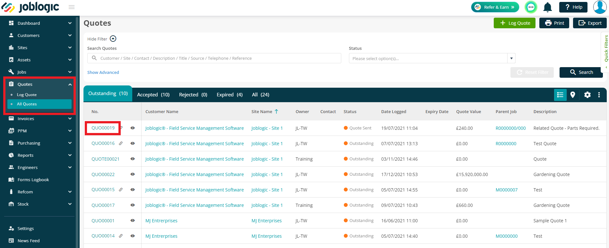The image size is (609, 248).
Task: Switch to Accepted (10) tab
Action: pos(153,95)
